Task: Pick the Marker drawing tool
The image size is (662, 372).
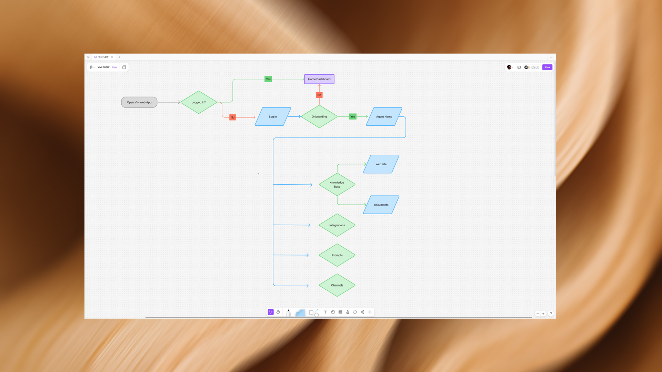Action: [x=289, y=313]
